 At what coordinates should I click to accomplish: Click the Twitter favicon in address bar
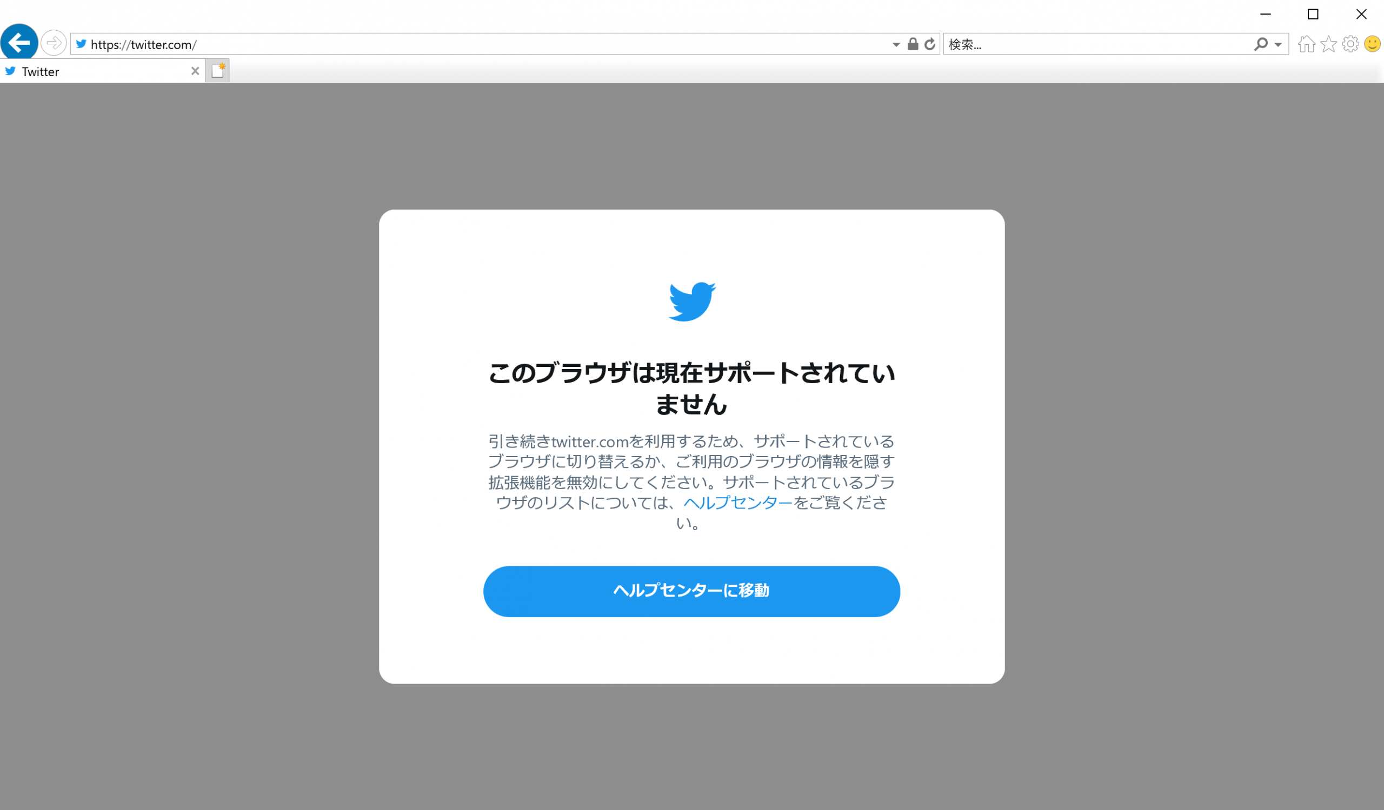point(81,44)
